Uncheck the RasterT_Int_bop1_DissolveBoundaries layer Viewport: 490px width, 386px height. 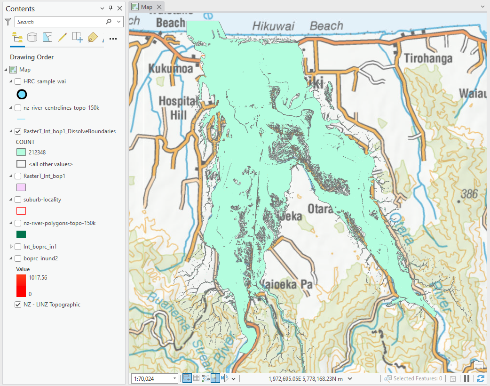pos(19,131)
